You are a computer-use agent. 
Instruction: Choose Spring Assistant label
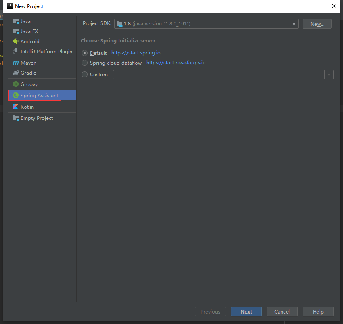click(x=40, y=96)
